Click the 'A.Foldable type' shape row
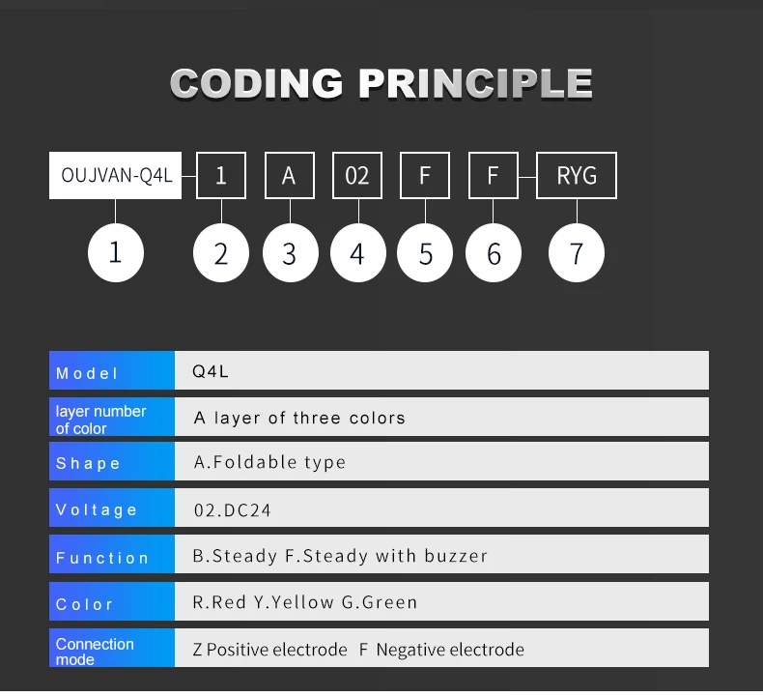 click(441, 462)
